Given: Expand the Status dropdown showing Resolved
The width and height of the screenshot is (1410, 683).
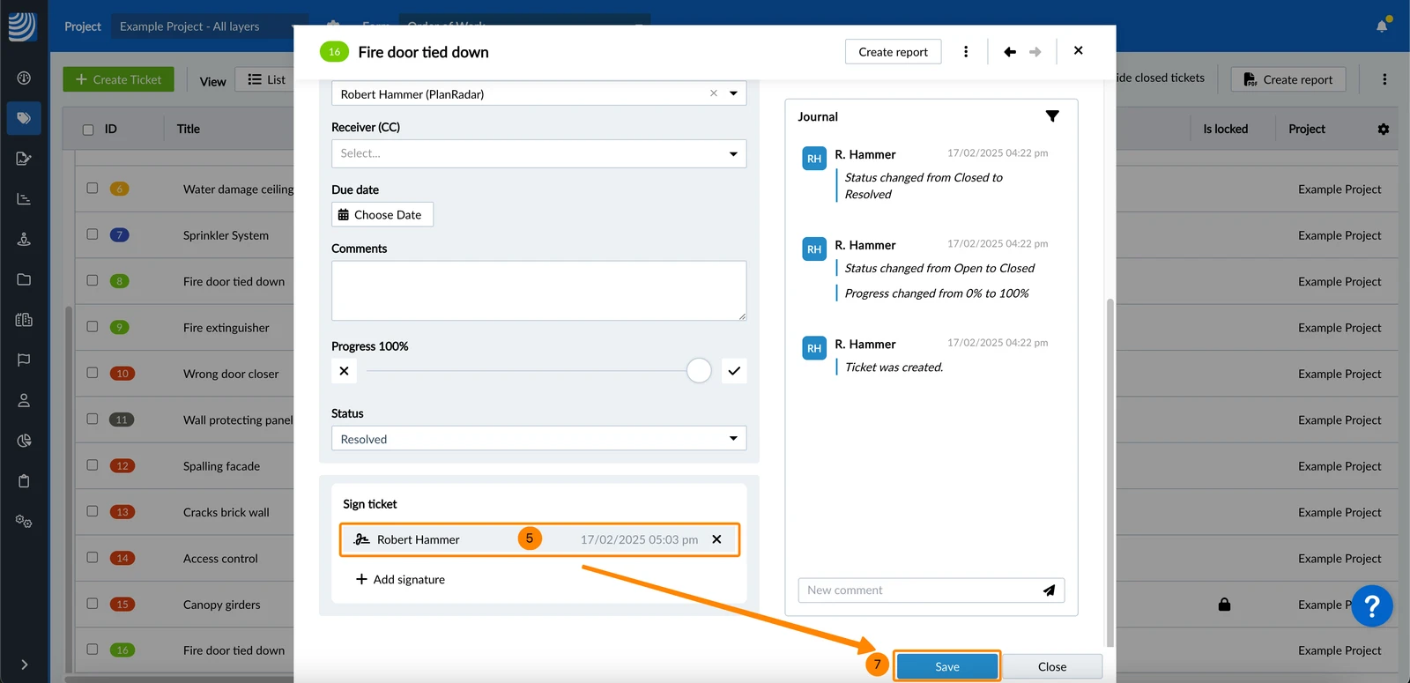Looking at the screenshot, I should pos(538,439).
